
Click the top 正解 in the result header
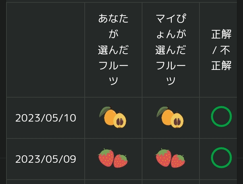(x=221, y=34)
